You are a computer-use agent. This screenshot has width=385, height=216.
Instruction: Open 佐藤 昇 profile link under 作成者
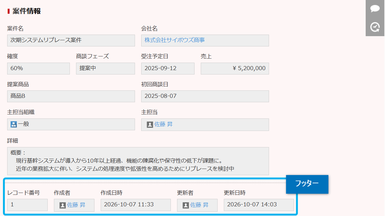[x=76, y=205]
